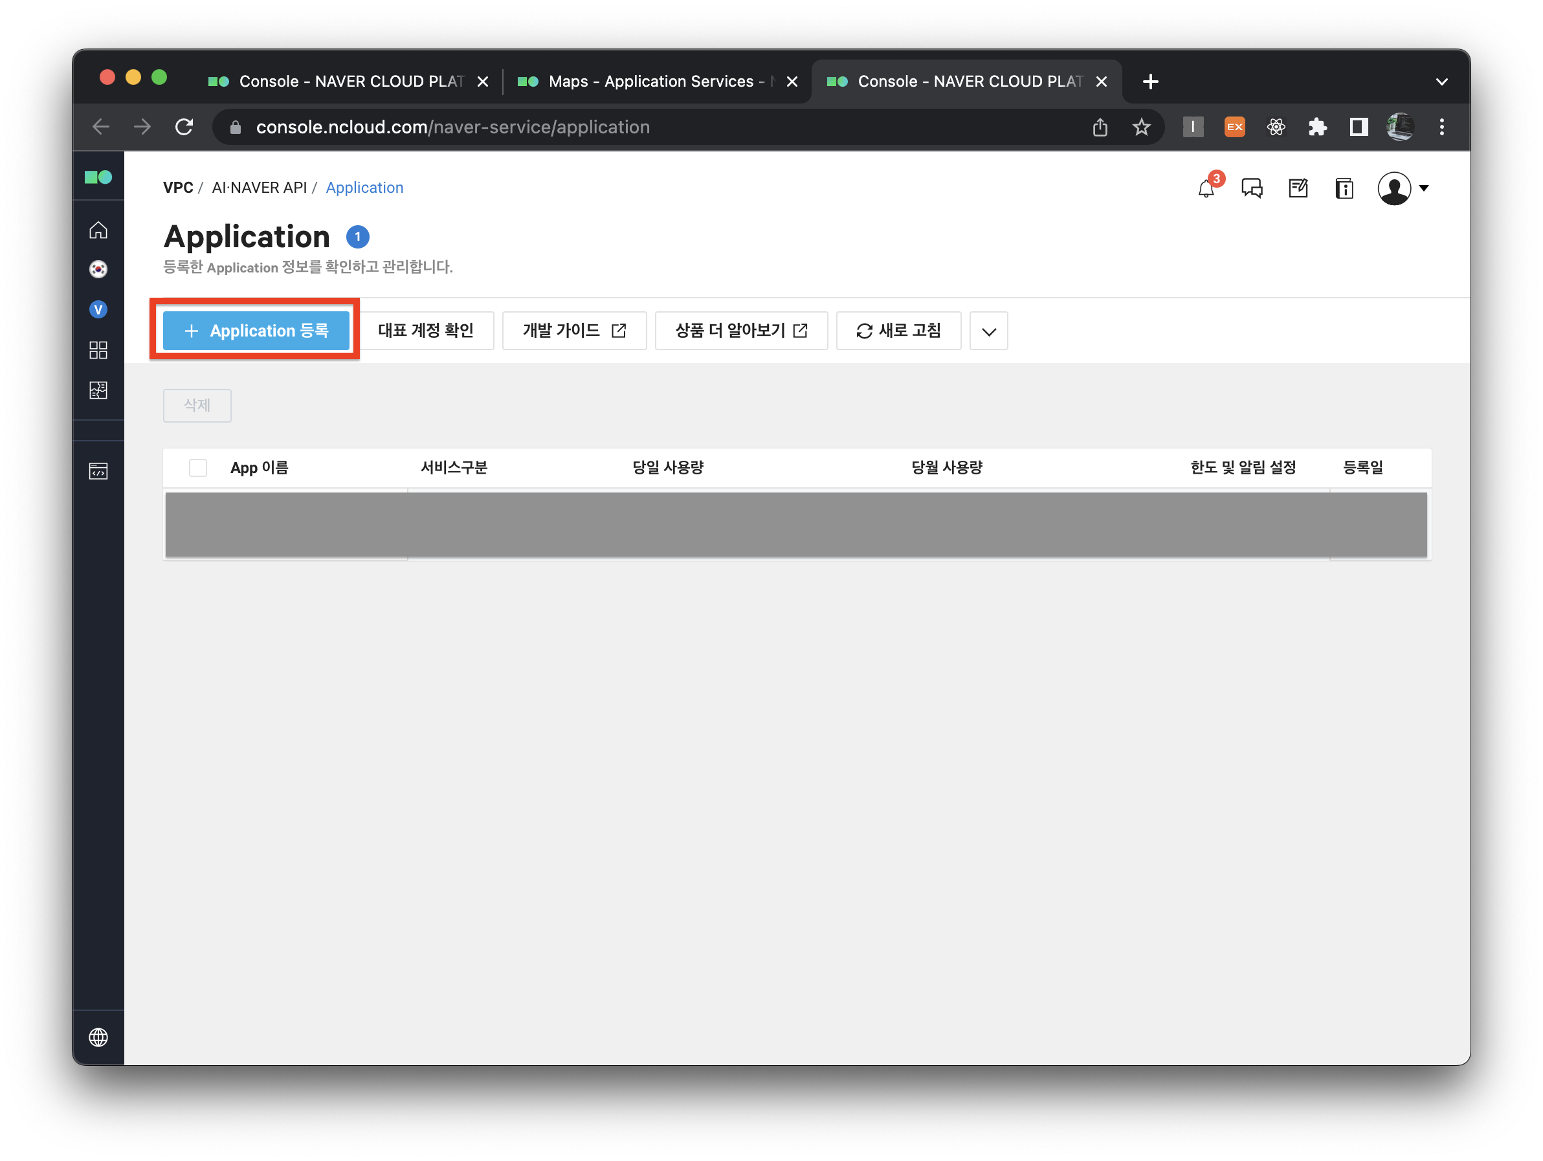
Task: Open 개발 가이드 link
Action: click(574, 331)
